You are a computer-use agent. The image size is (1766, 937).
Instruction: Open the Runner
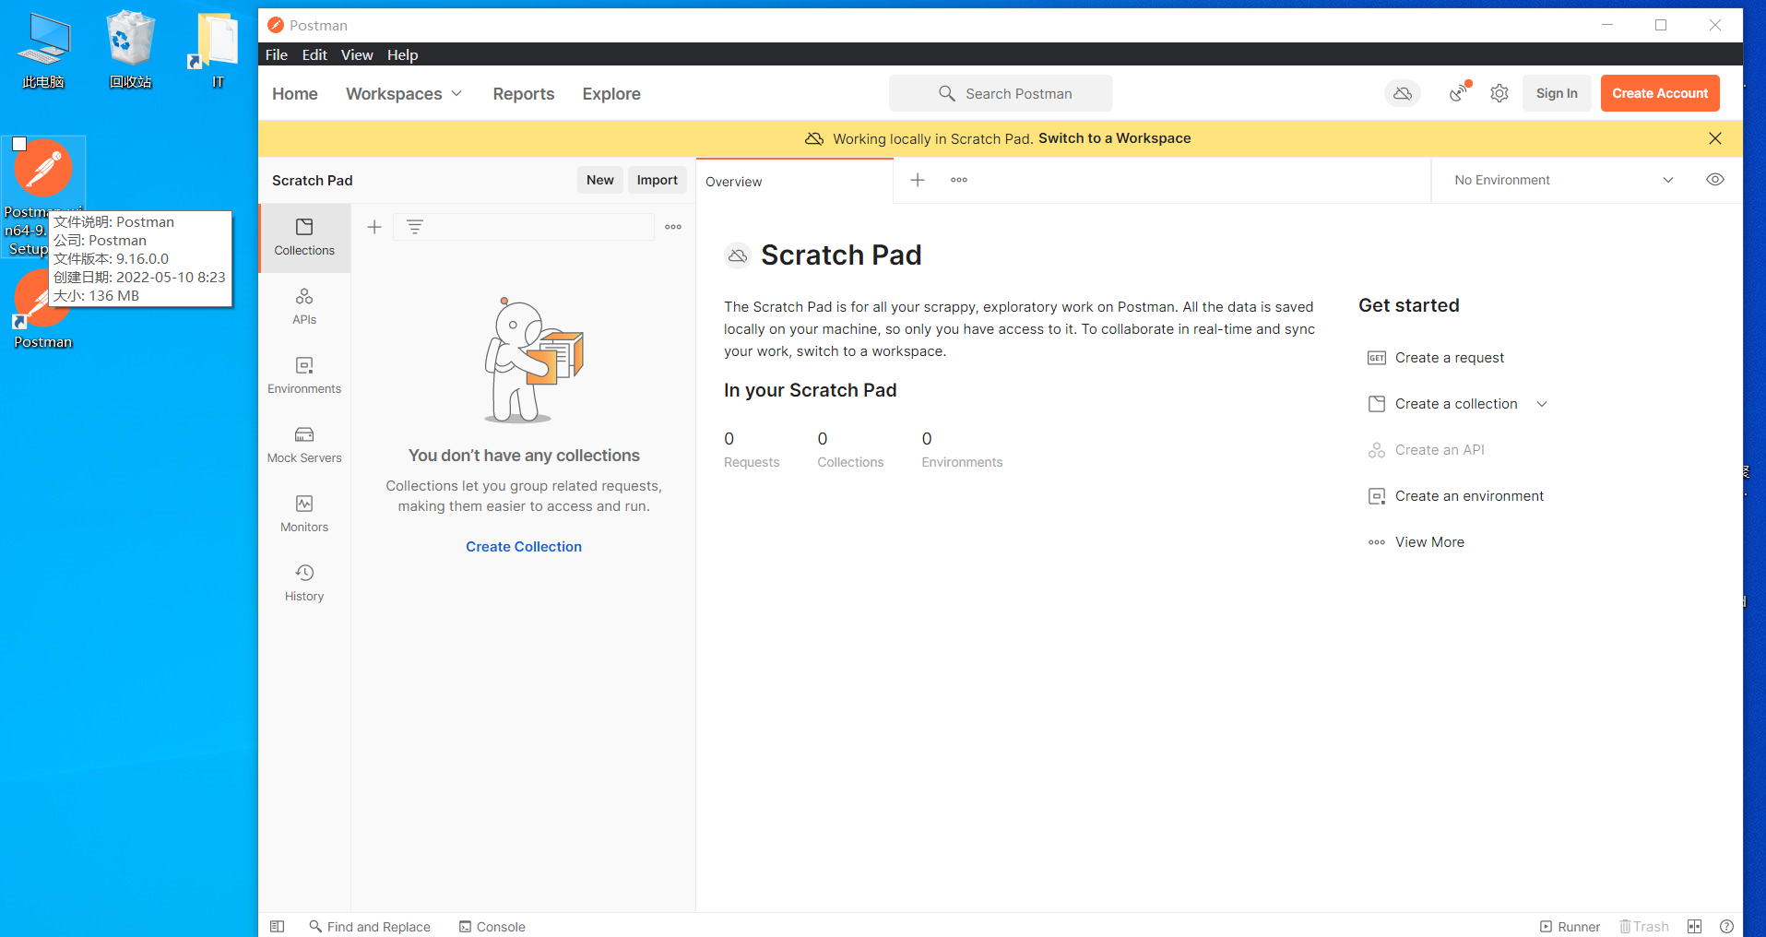pos(1570,926)
